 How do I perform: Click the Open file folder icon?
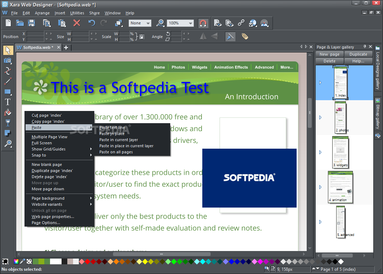[20, 23]
